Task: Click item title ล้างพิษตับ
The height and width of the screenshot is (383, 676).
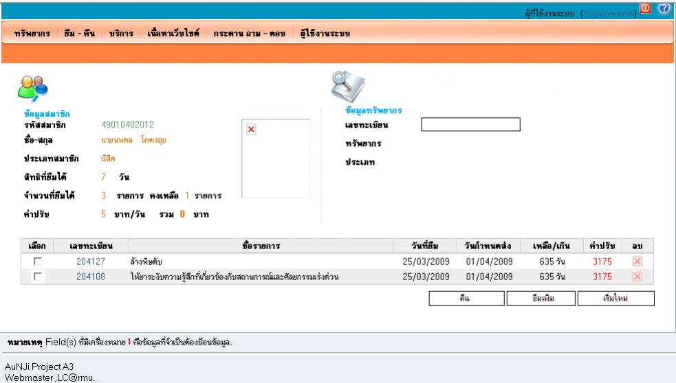Action: [x=146, y=262]
